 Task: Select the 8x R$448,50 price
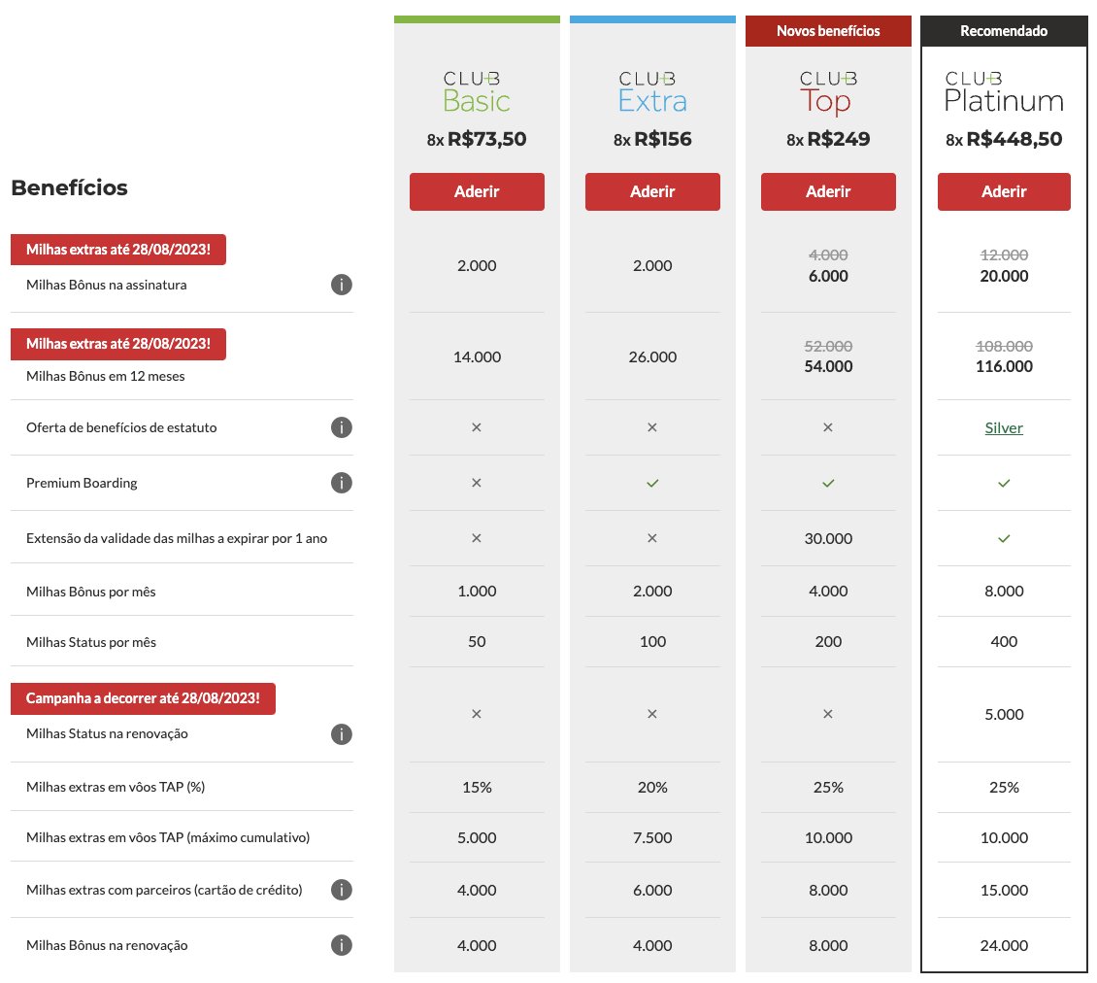1004,139
